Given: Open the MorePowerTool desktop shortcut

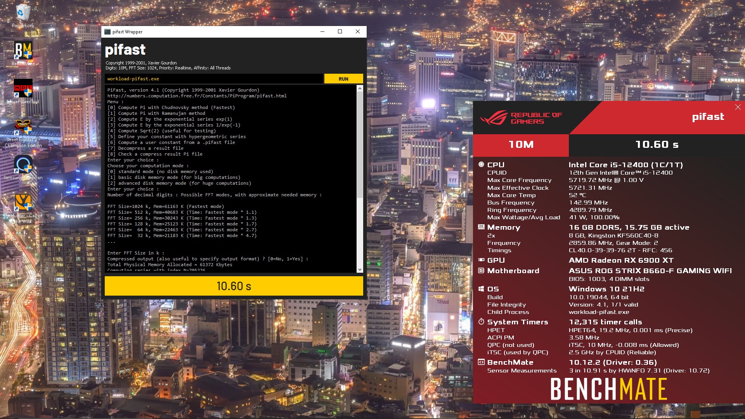Looking at the screenshot, I should (x=23, y=91).
